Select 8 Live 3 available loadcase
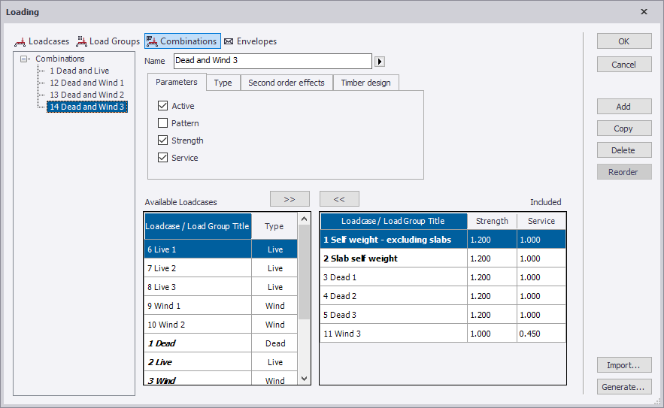This screenshot has width=664, height=408. (x=220, y=287)
